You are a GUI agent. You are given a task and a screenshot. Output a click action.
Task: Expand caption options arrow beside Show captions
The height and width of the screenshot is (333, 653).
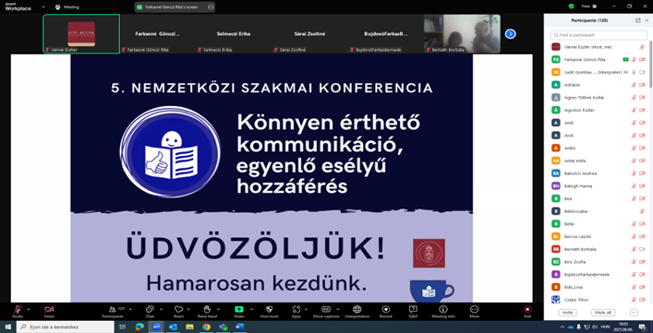tap(338, 309)
